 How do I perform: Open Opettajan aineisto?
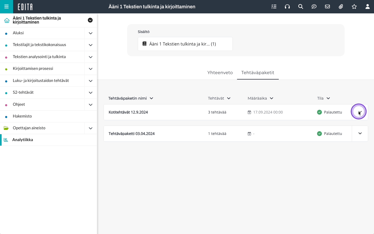(x=29, y=128)
